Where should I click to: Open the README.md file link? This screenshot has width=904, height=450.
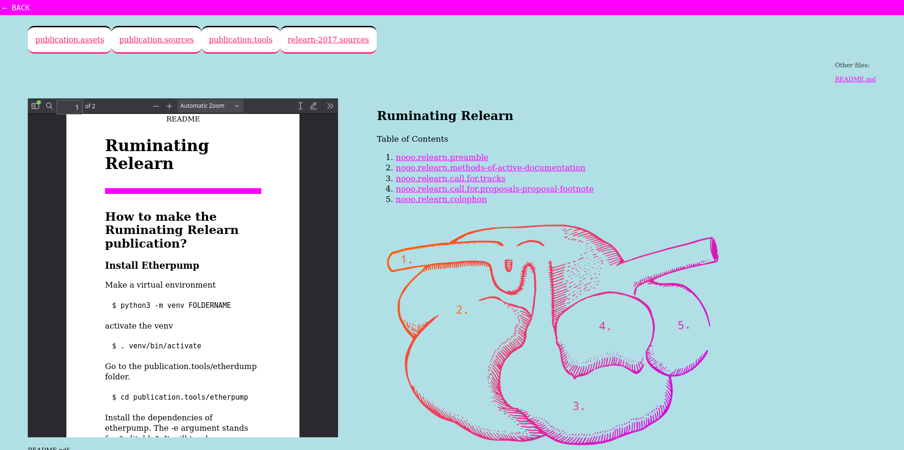(855, 80)
